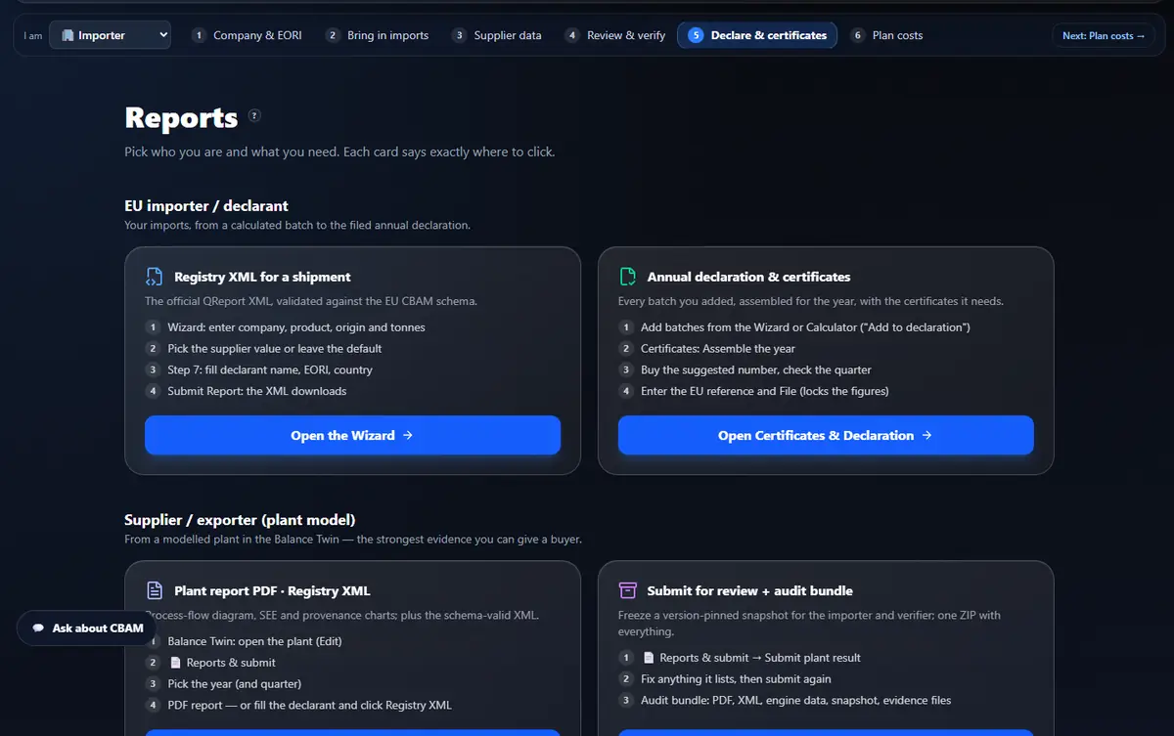Click the 'Registry XML for a shipment' heading
1174x736 pixels.
click(262, 277)
